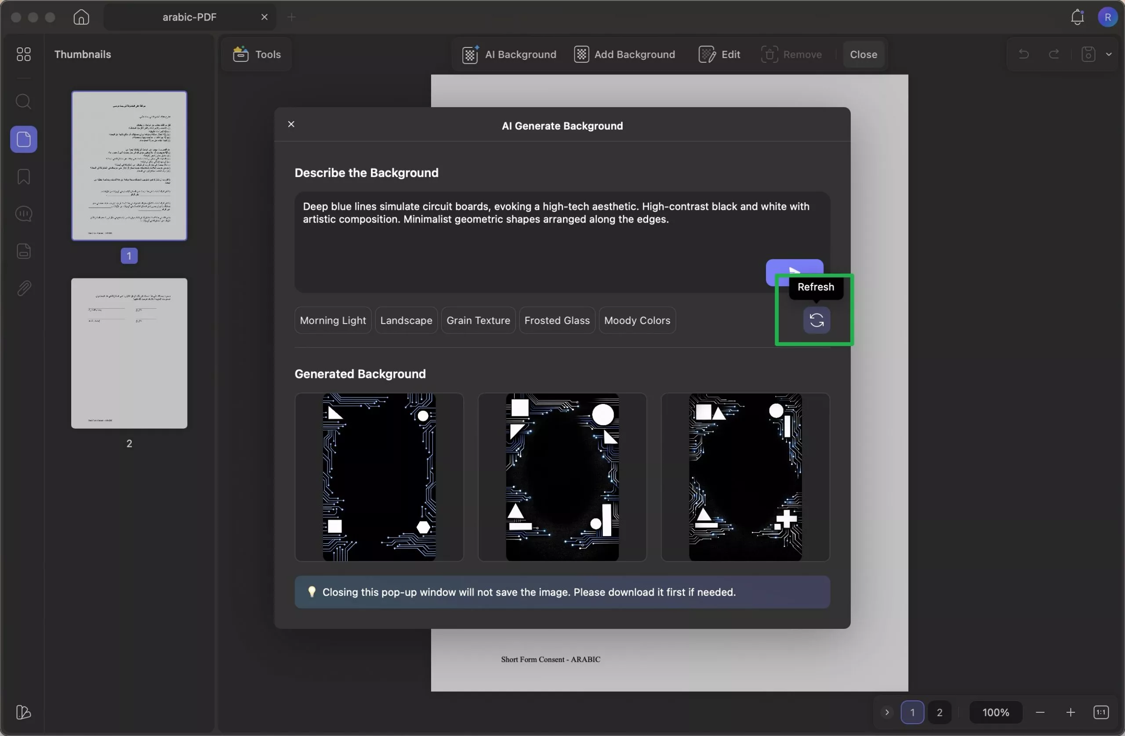Screen dimensions: 1125x736
Task: Open the comments panel icon
Action: pos(24,214)
